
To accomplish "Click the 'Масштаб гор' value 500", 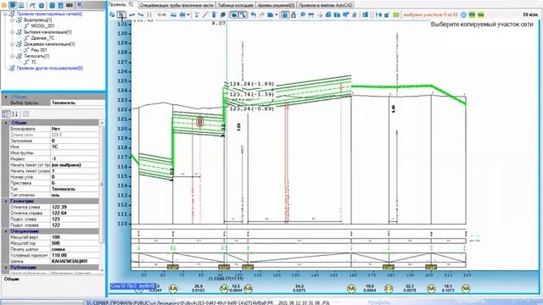I will [75, 243].
